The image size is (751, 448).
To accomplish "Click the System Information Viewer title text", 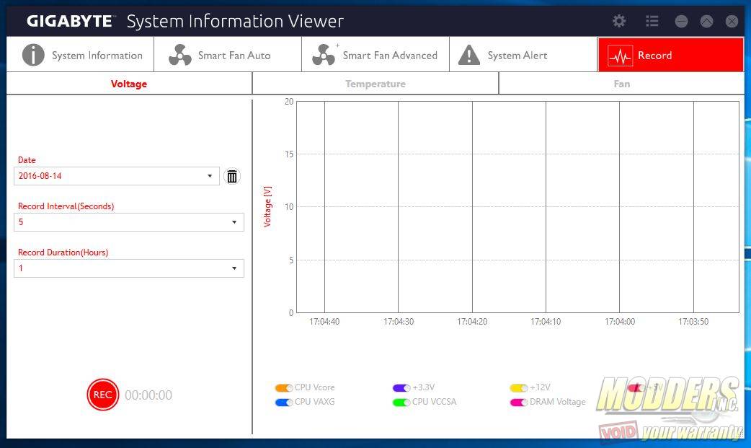I will coord(235,21).
